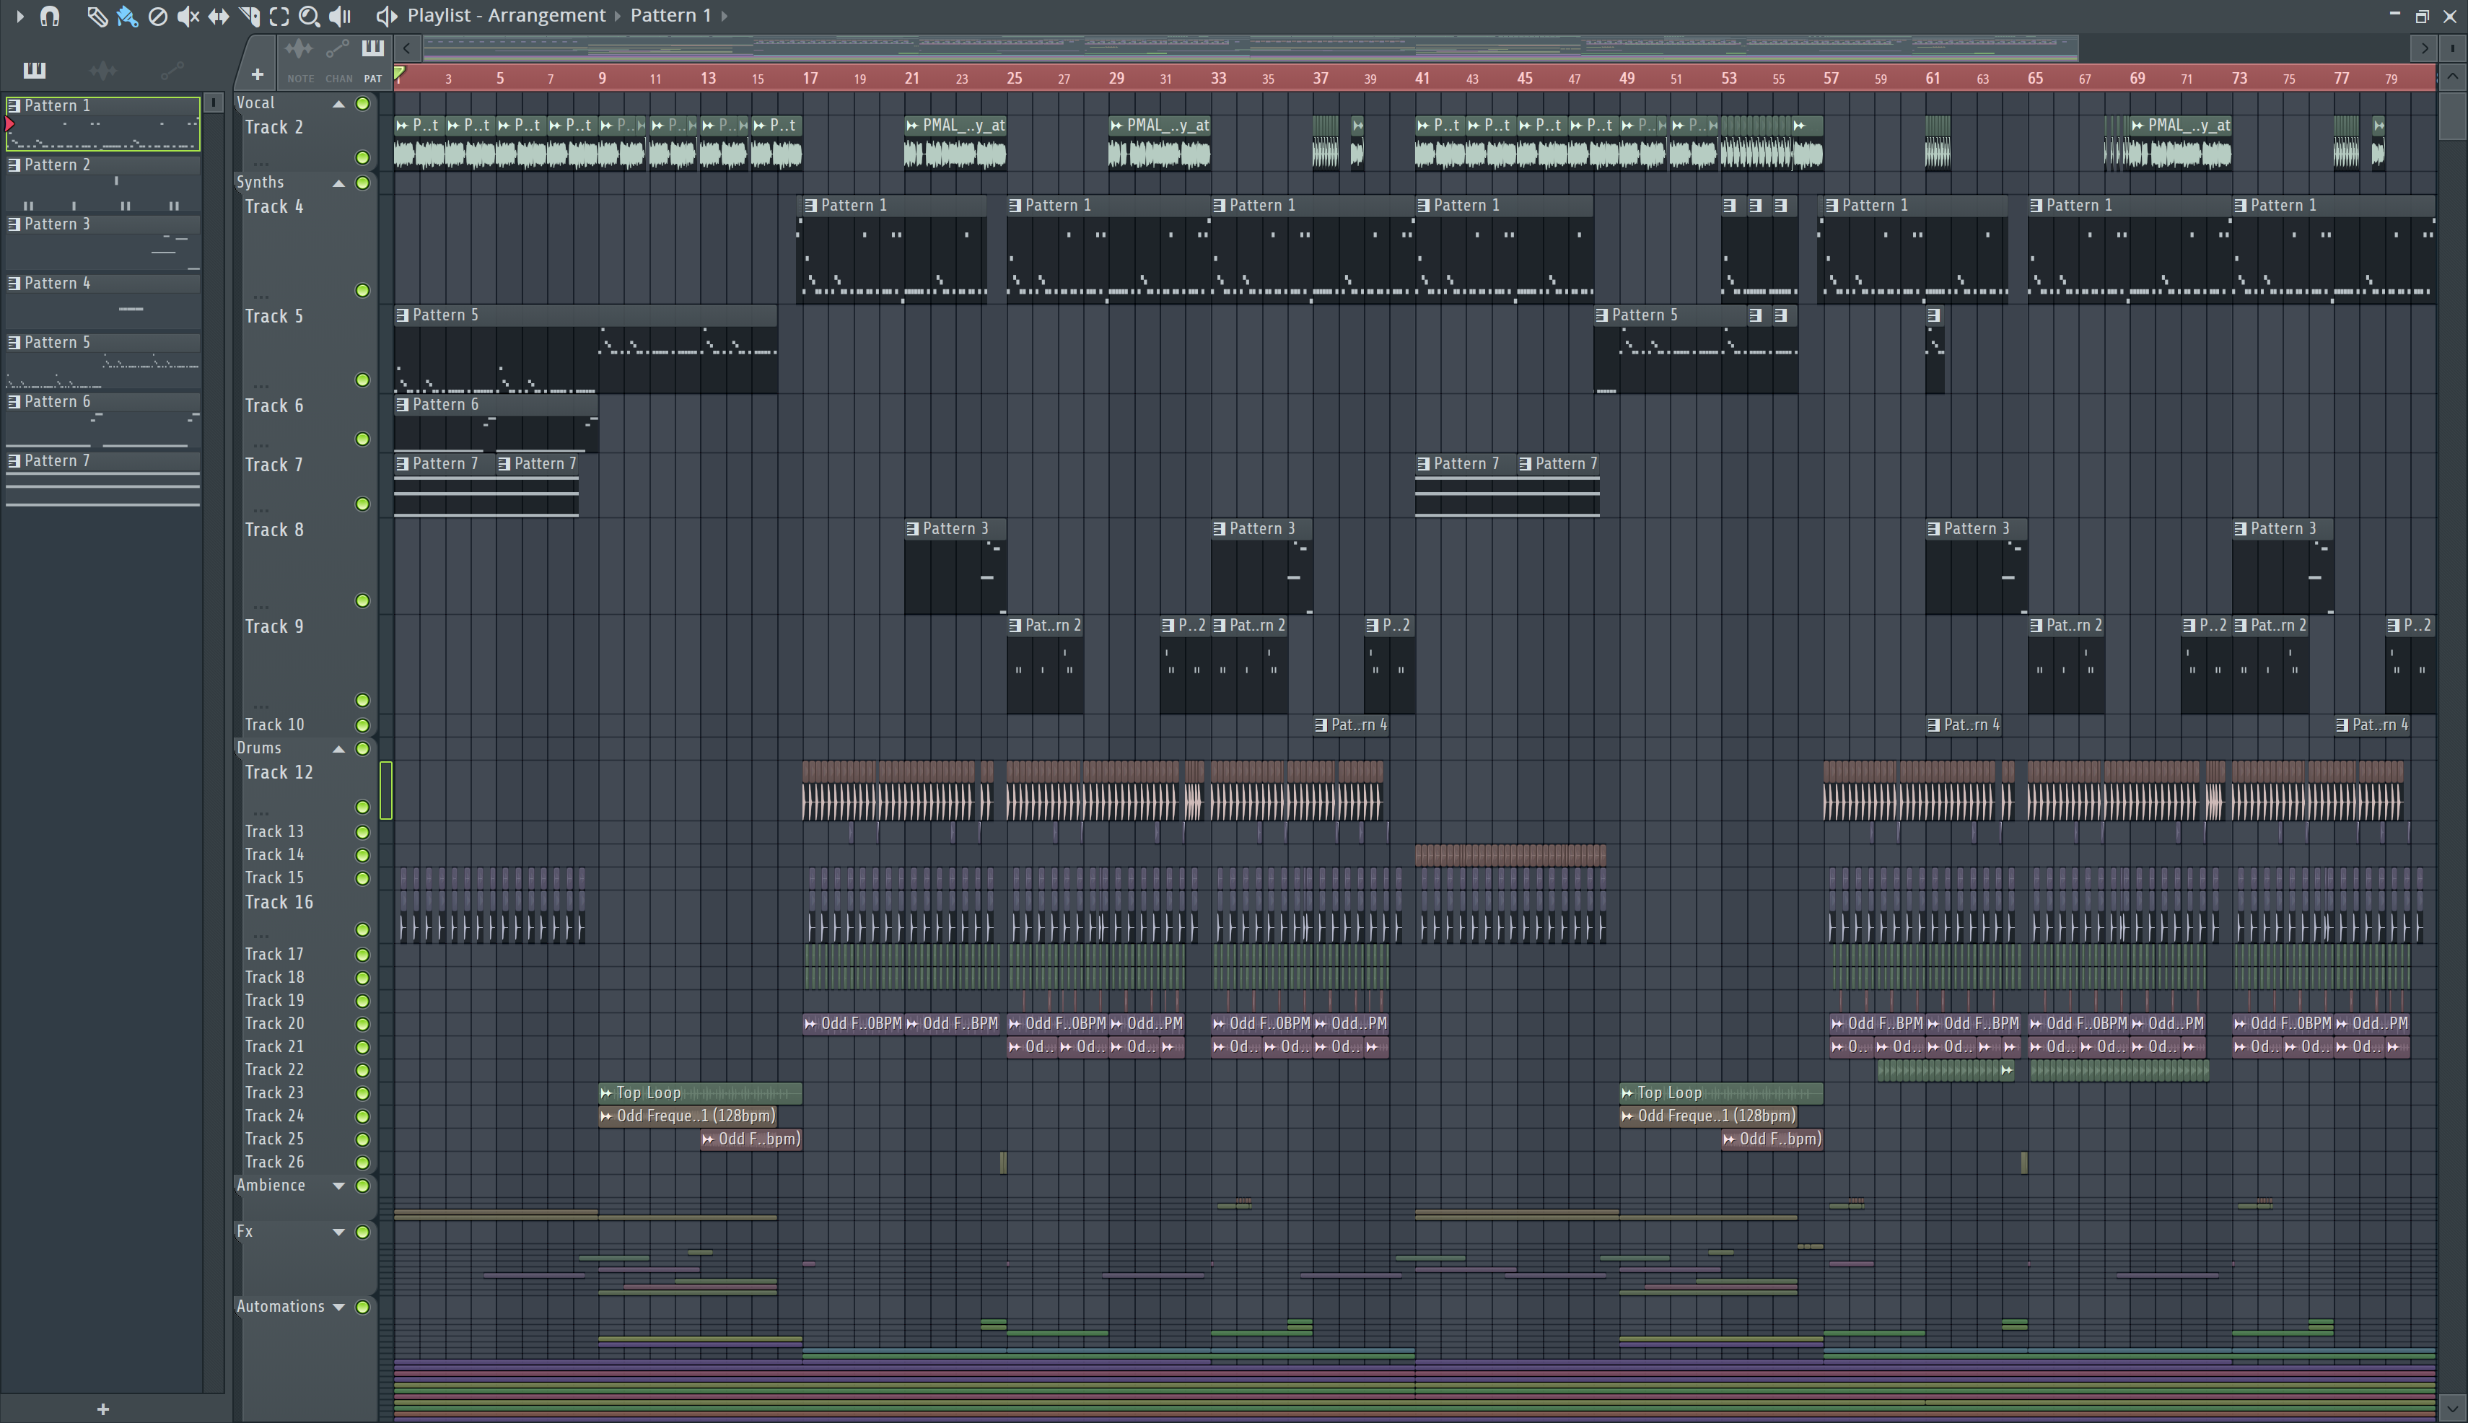Toggle mute on Track 20
The width and height of the screenshot is (2468, 1423).
coord(363,1024)
